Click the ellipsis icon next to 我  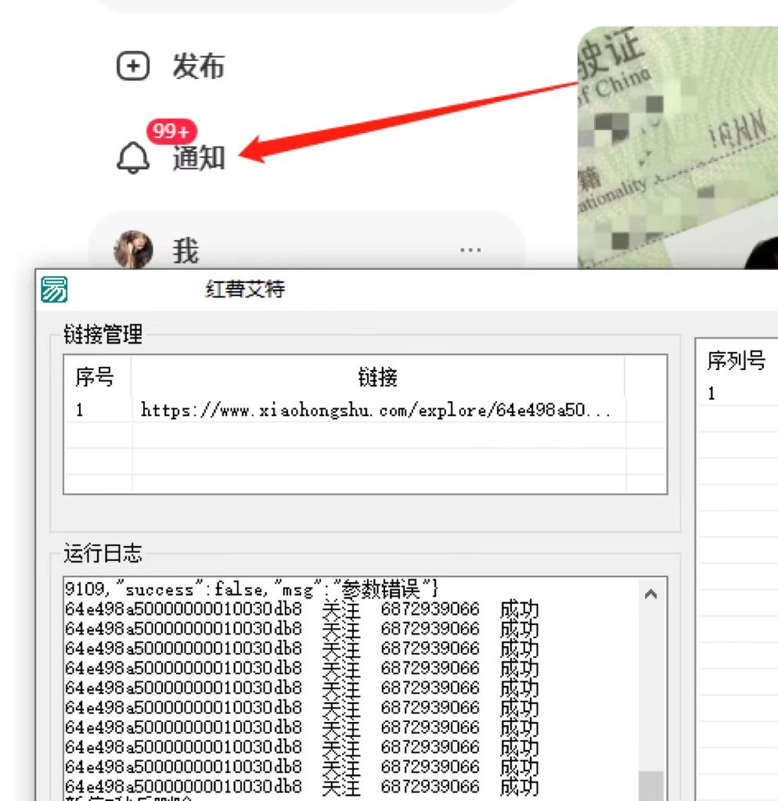click(470, 249)
